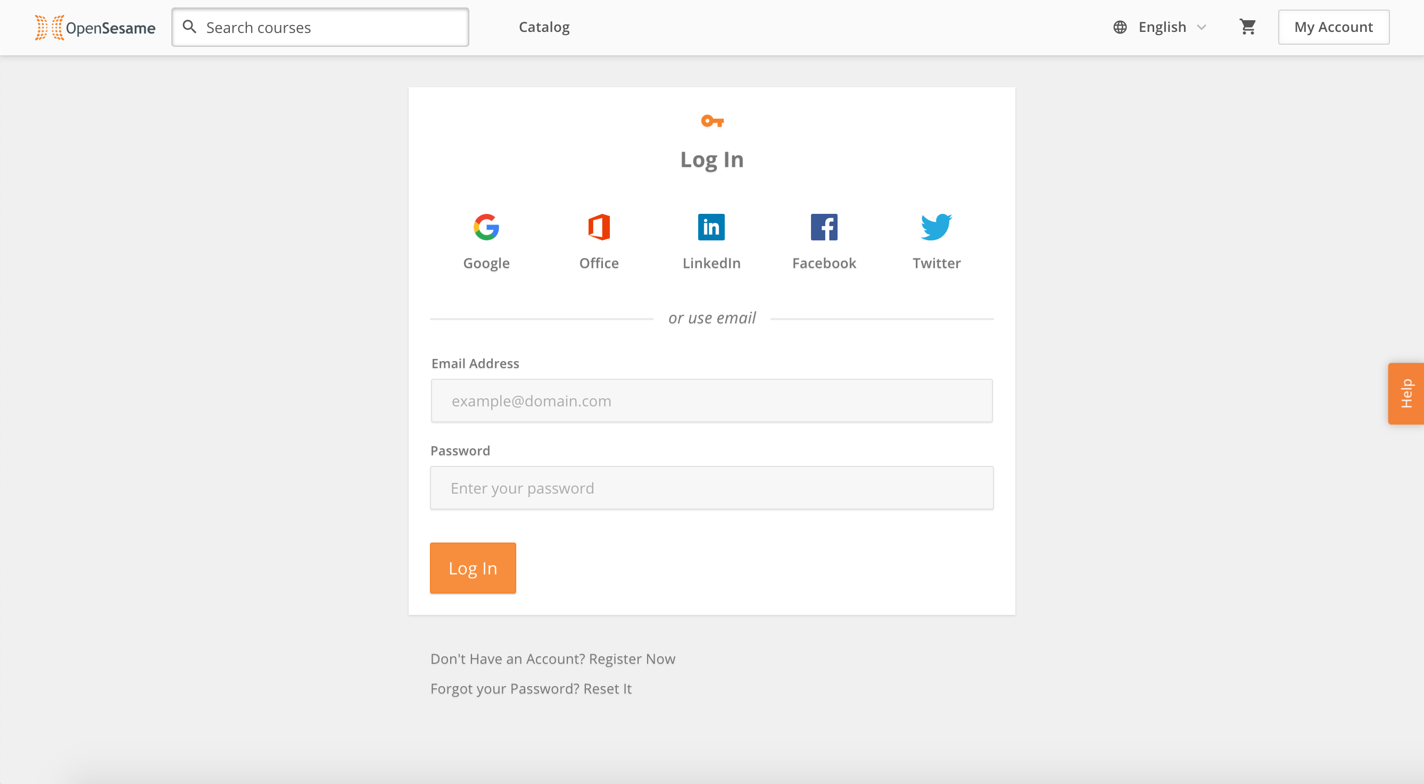The image size is (1424, 784).
Task: Click the search magnifier icon
Action: click(x=189, y=27)
